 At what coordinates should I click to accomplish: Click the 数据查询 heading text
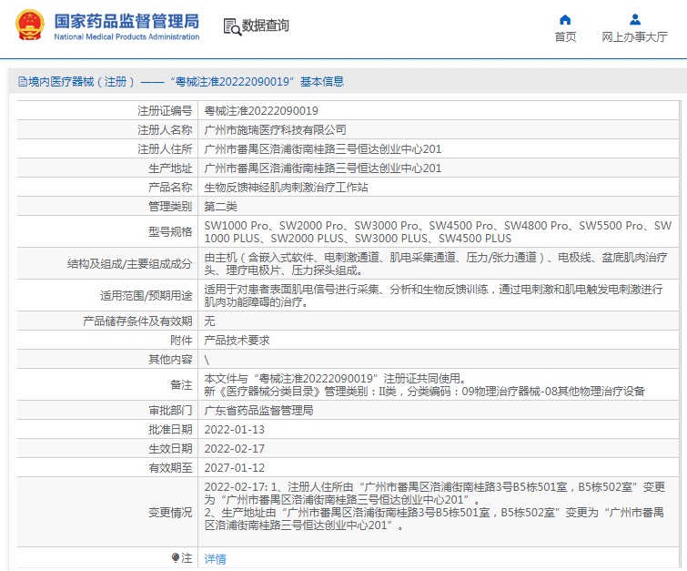tap(265, 26)
